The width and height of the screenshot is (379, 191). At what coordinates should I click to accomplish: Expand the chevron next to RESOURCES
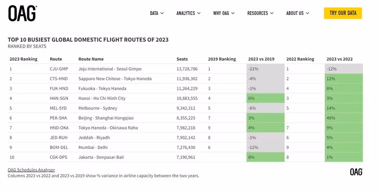tap(272, 13)
